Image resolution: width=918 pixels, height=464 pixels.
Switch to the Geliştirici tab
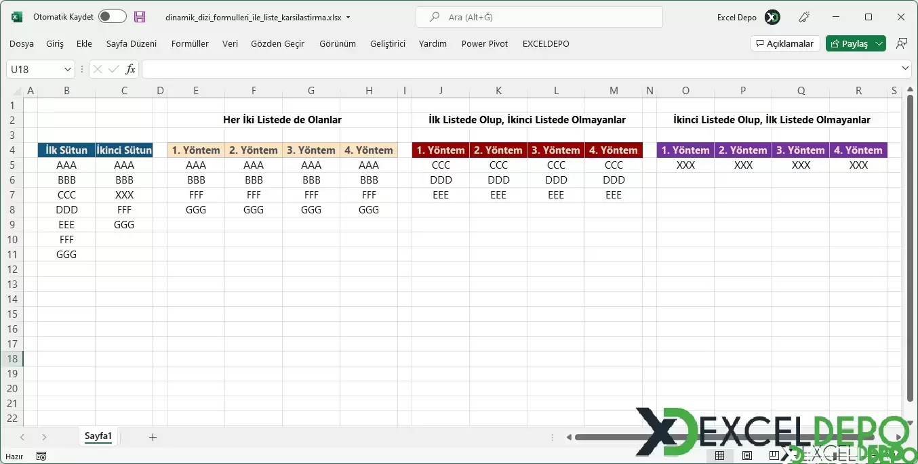[388, 43]
